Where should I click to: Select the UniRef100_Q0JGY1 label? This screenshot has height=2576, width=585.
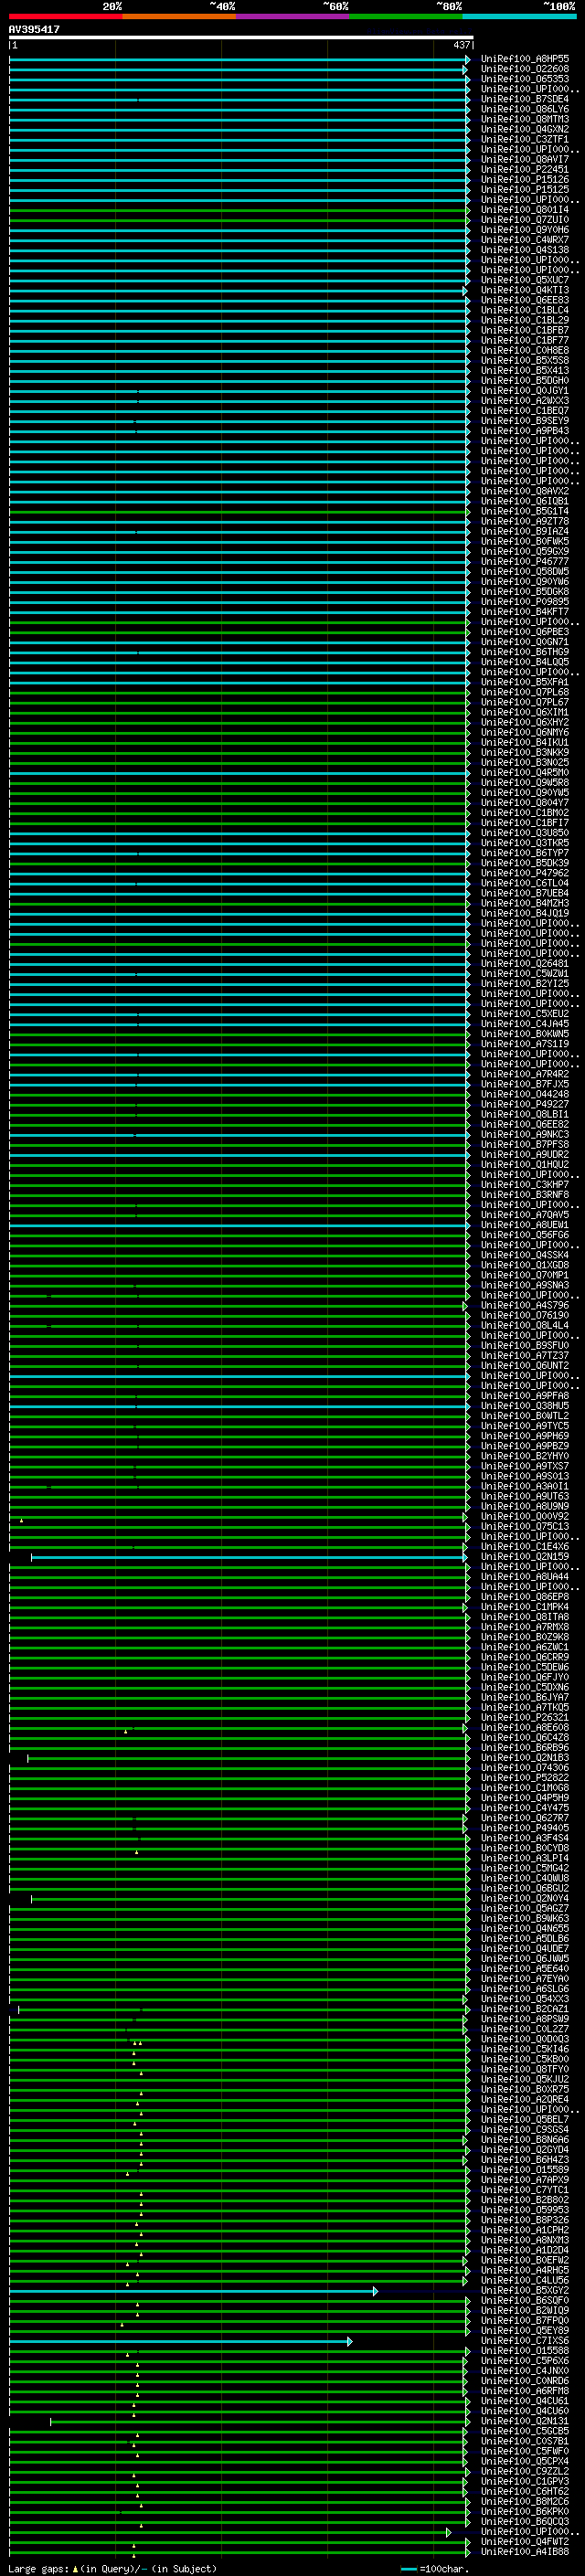(525, 391)
